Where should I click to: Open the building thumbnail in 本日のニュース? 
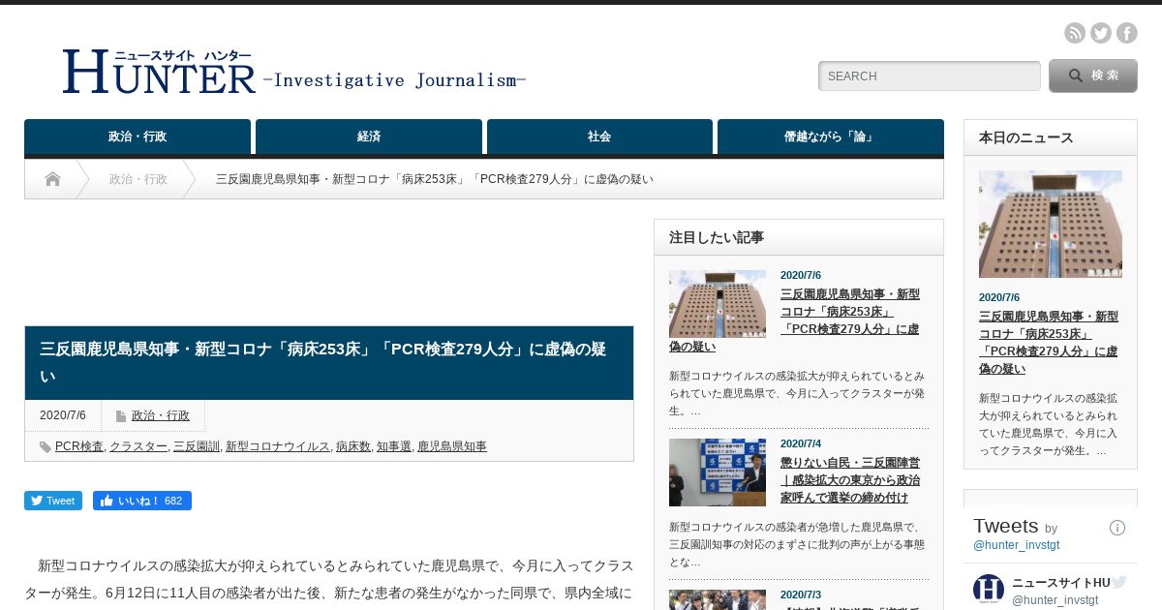pyautogui.click(x=1051, y=224)
